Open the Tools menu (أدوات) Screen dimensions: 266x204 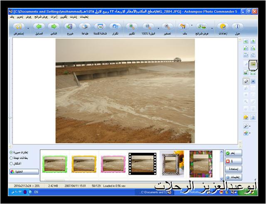tap(54, 17)
